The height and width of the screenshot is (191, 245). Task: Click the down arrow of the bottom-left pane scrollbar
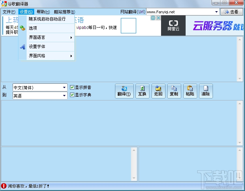(134, 178)
